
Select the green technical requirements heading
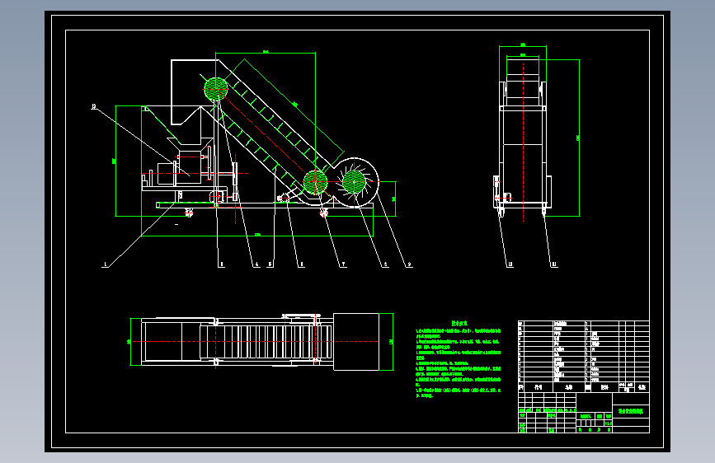459,323
